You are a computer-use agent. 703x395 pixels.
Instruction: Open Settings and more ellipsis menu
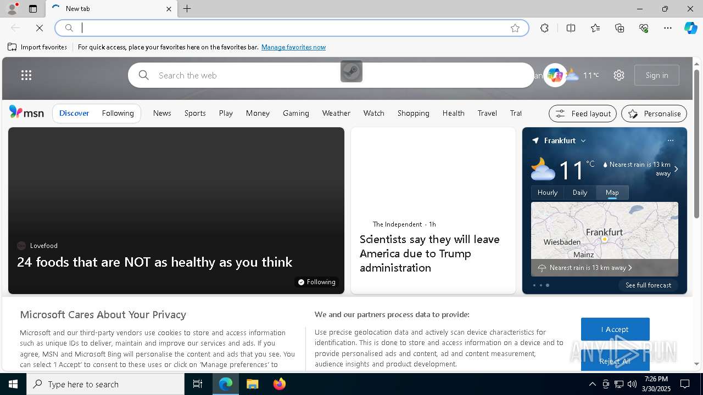click(668, 28)
